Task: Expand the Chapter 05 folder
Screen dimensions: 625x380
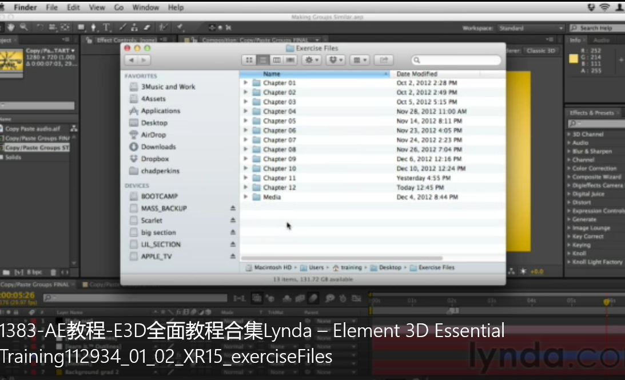Action: [x=245, y=120]
